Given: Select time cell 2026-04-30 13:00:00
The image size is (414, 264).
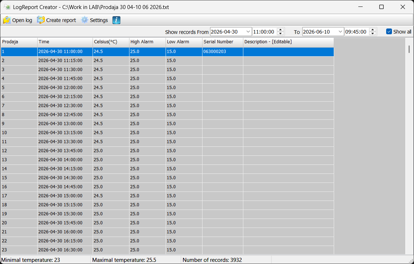Looking at the screenshot, I should pos(65,124).
